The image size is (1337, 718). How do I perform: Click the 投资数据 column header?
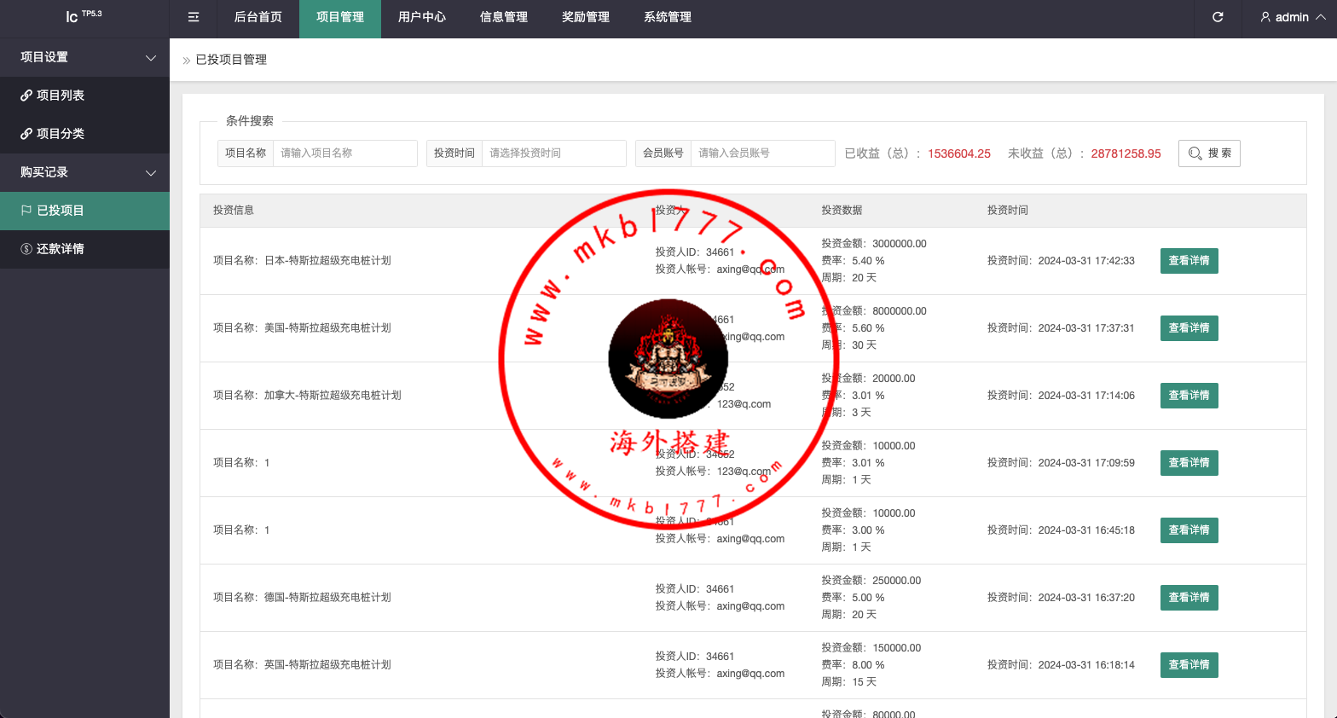coord(842,210)
